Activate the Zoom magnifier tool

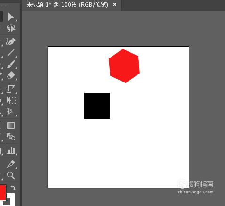coord(11,175)
